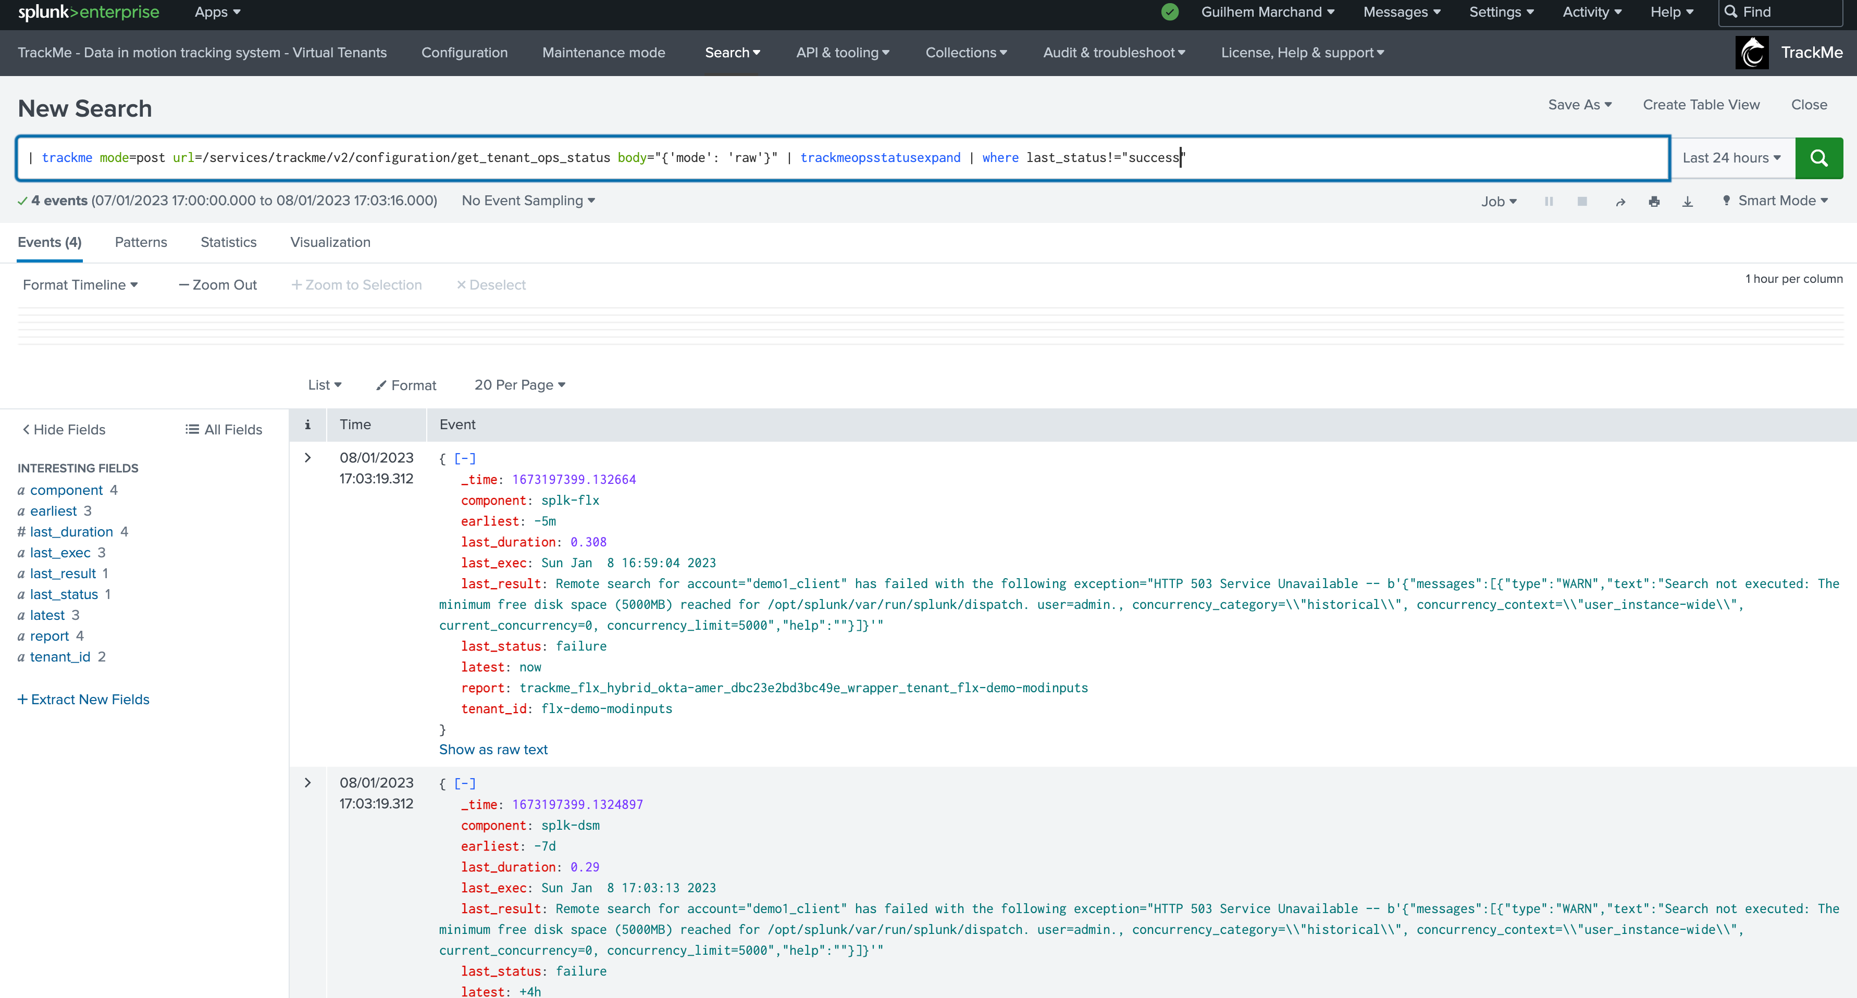Click the Find magnifier icon in top bar
This screenshot has height=998, width=1857.
[x=1730, y=13]
